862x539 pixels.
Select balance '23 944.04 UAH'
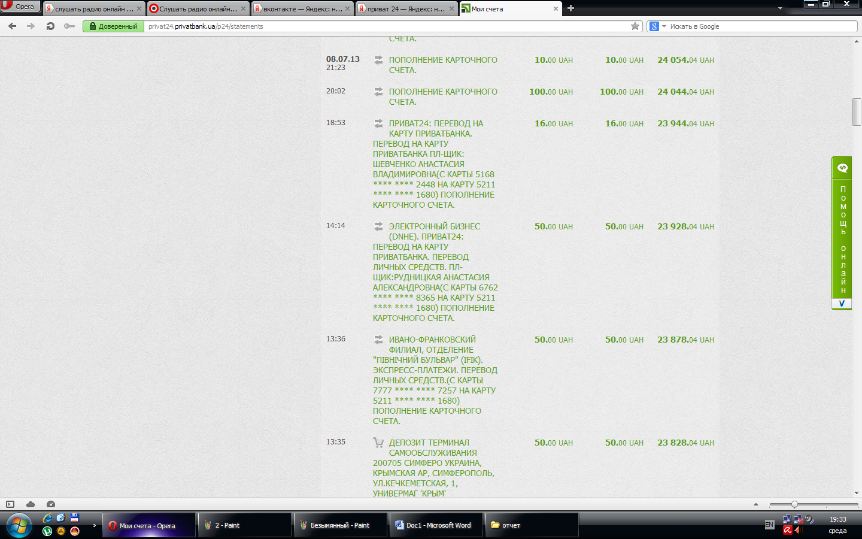pos(685,123)
